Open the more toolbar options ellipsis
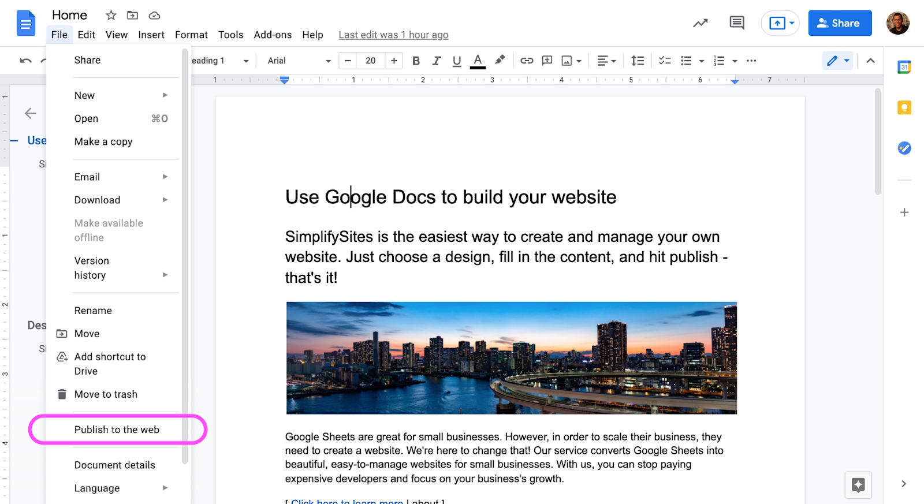 (x=751, y=61)
